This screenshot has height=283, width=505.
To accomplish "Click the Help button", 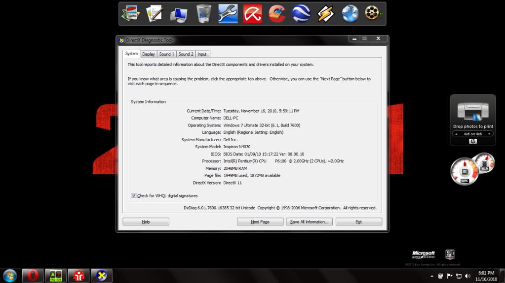I will (x=146, y=221).
